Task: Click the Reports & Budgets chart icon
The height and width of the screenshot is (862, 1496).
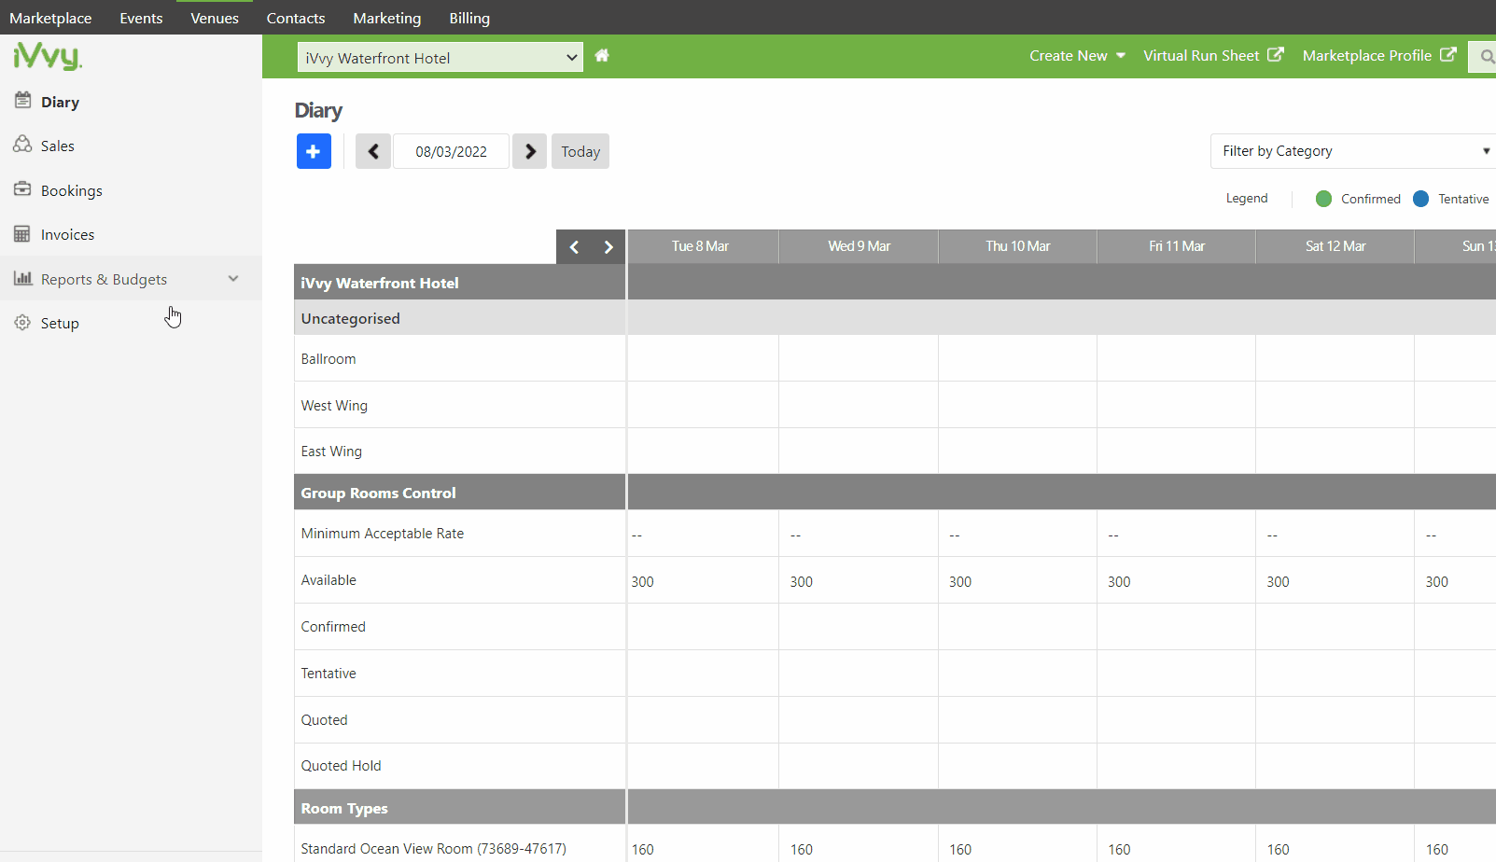Action: pyautogui.click(x=22, y=278)
